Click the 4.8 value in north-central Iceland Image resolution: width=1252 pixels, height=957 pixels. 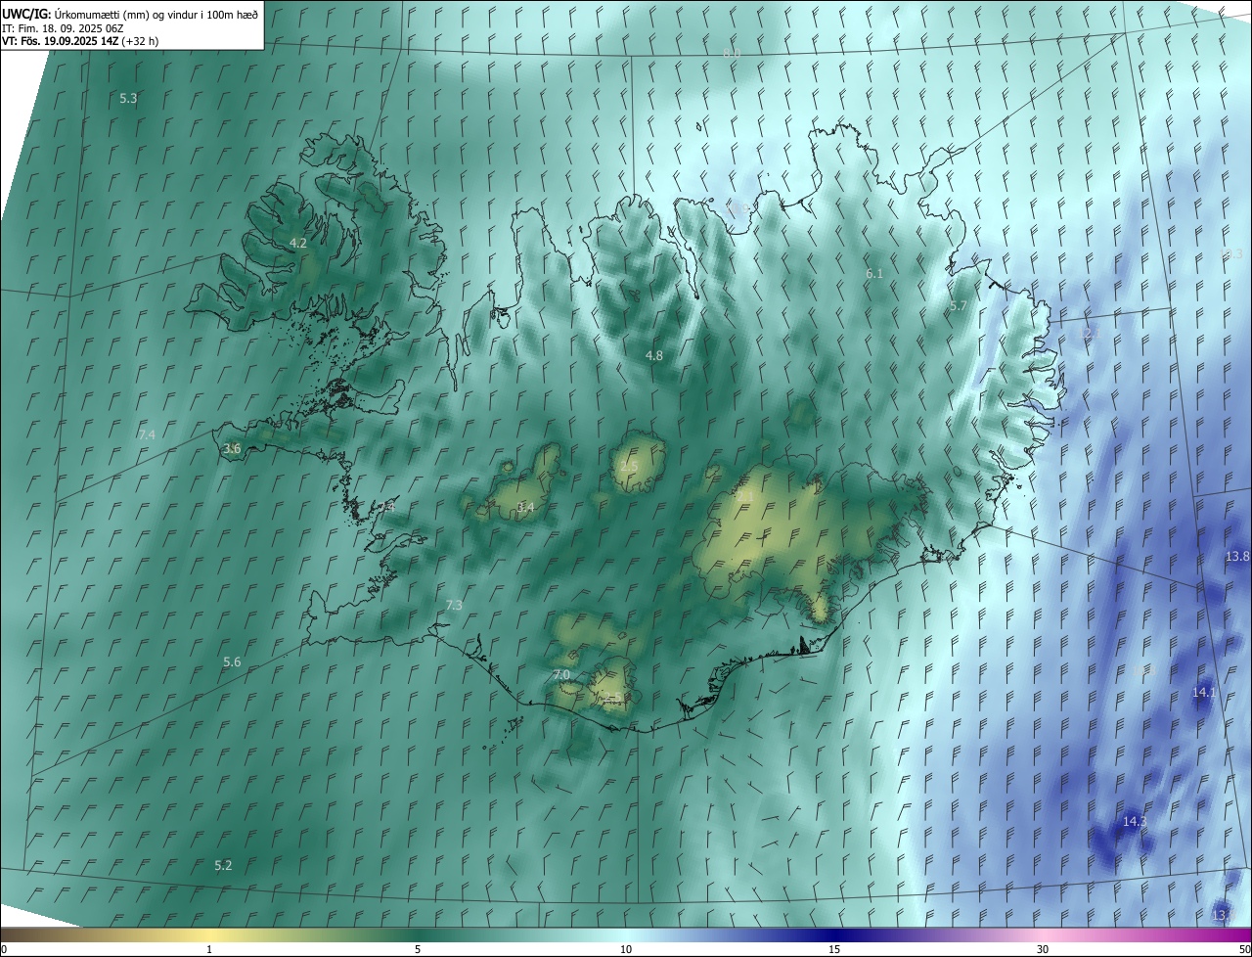click(x=654, y=356)
